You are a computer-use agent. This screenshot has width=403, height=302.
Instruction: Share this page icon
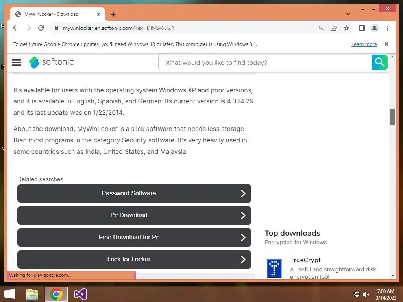[334, 28]
